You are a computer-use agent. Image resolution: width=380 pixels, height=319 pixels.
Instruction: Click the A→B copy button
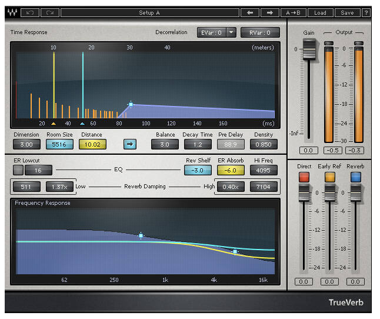click(x=294, y=12)
